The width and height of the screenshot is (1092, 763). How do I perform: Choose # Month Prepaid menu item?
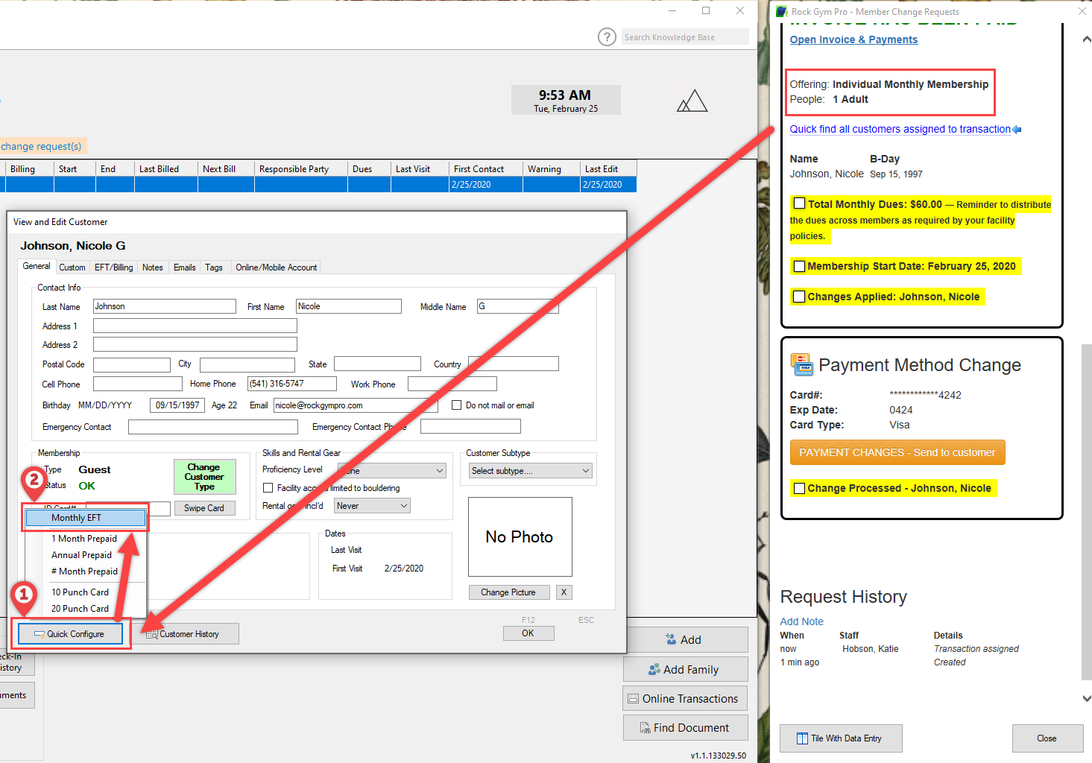[x=86, y=572]
